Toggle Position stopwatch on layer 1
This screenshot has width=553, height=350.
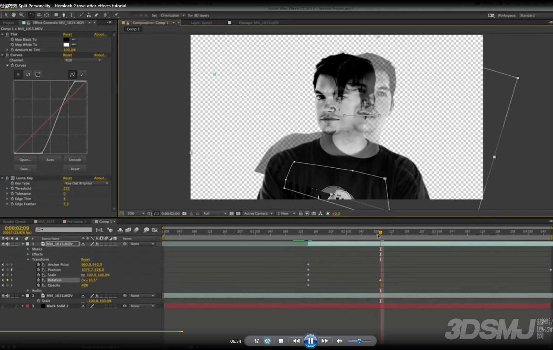[39, 270]
